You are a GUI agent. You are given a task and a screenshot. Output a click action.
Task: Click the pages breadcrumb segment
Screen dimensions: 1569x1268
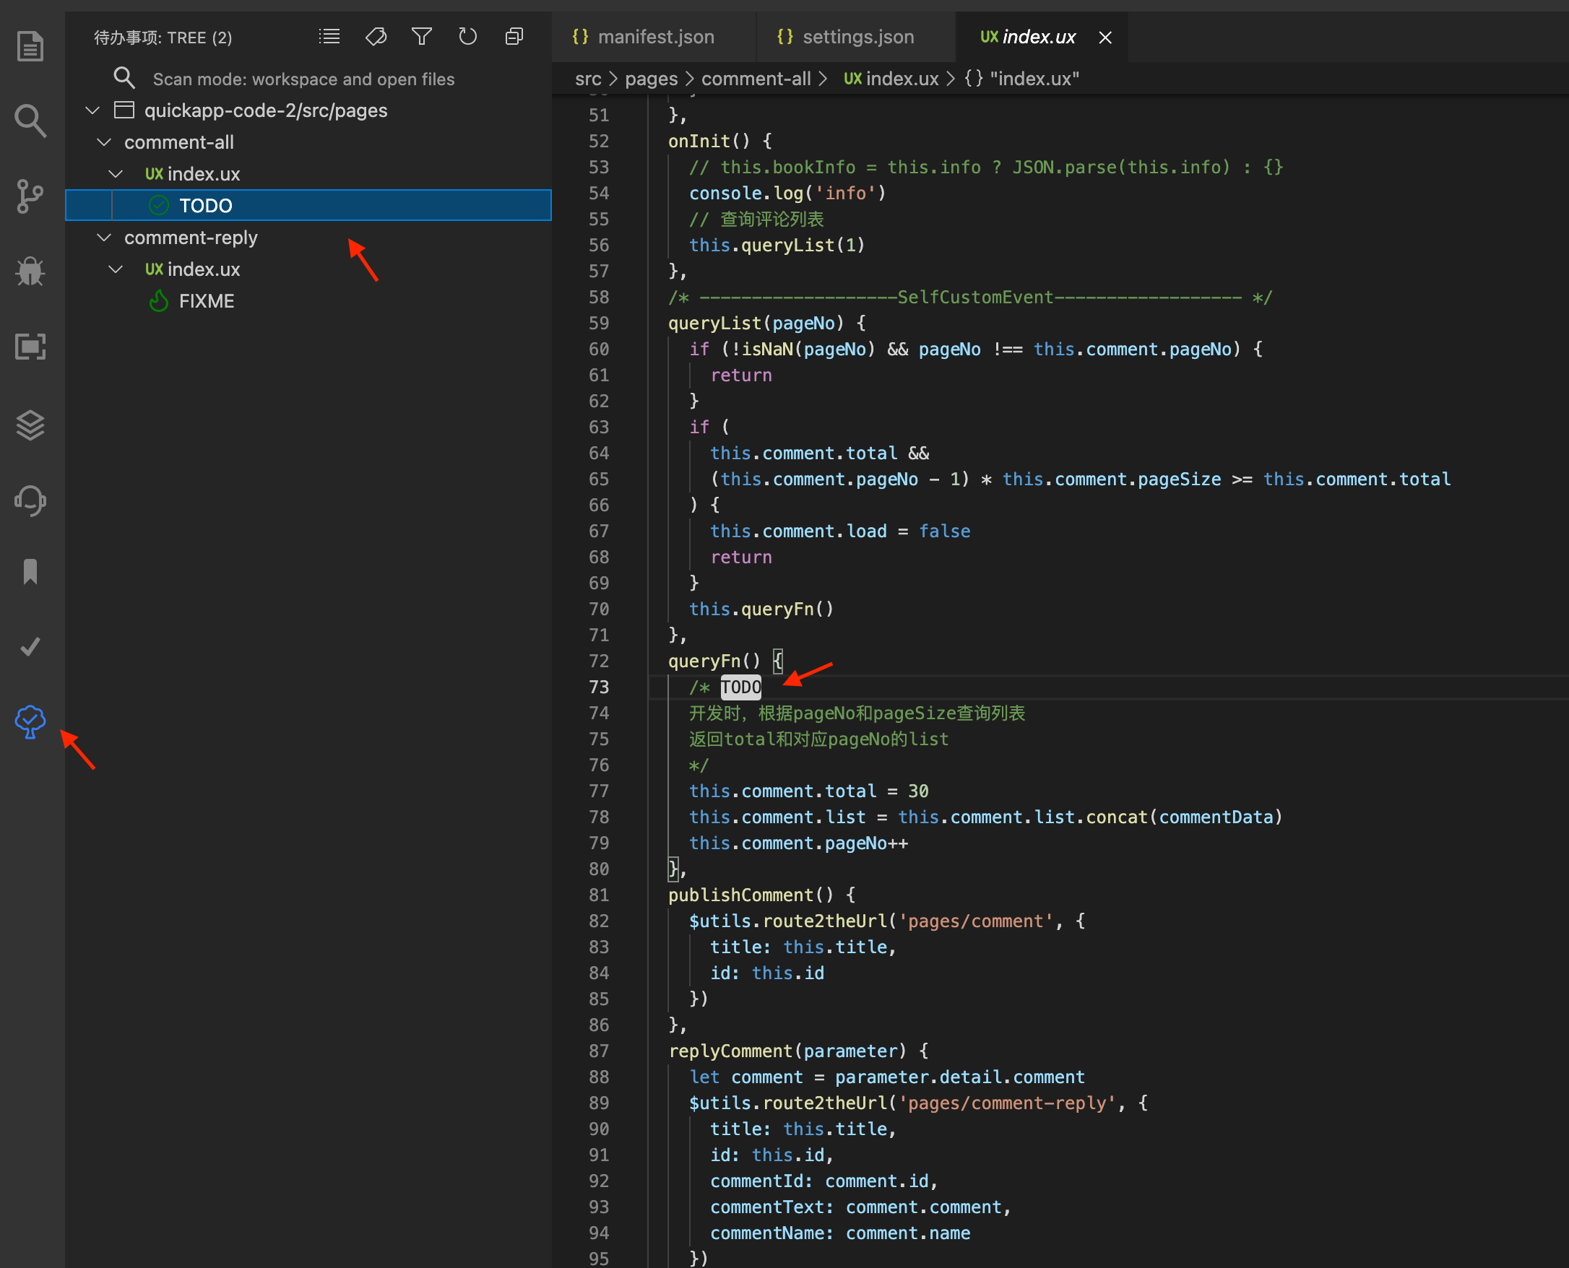651,79
